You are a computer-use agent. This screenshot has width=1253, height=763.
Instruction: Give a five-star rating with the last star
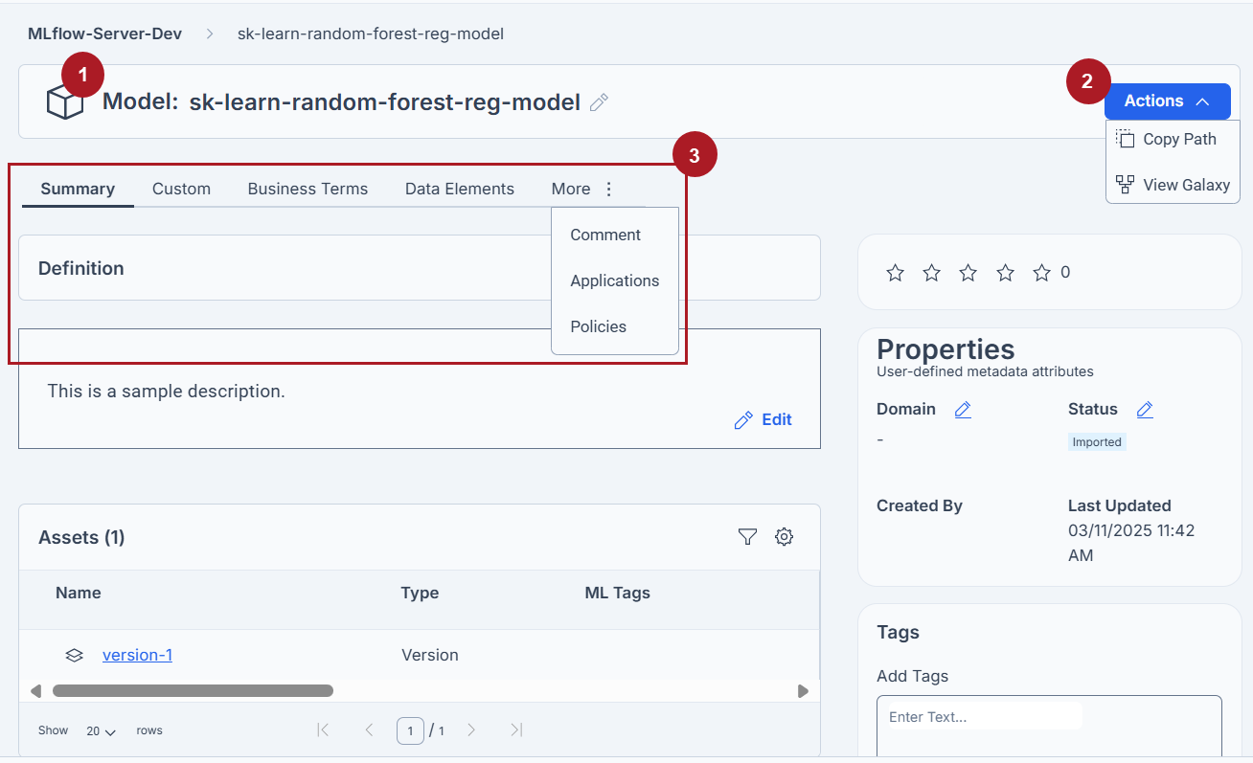pos(1042,273)
